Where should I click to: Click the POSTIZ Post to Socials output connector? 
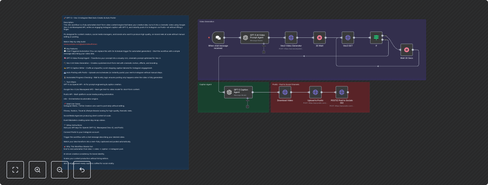(348, 92)
